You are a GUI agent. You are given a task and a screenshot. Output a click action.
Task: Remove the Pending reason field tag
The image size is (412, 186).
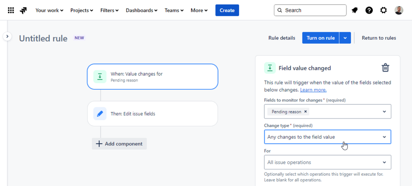pyautogui.click(x=306, y=112)
